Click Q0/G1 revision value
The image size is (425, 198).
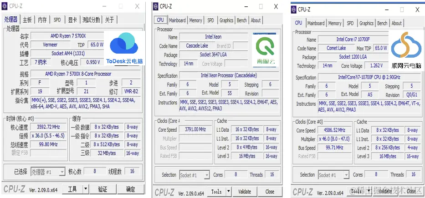[412, 95]
